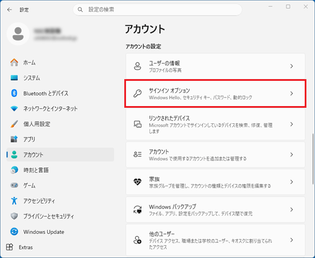Open Windows バックアップ title text

(x=172, y=206)
